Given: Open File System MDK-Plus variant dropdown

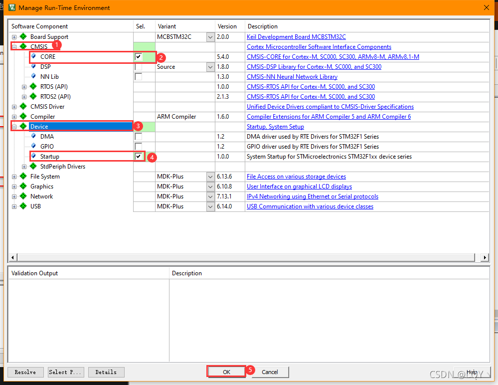Looking at the screenshot, I should tap(210, 177).
